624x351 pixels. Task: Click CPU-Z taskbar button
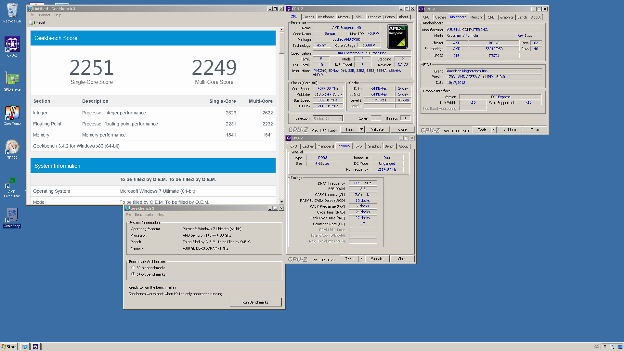36,347
